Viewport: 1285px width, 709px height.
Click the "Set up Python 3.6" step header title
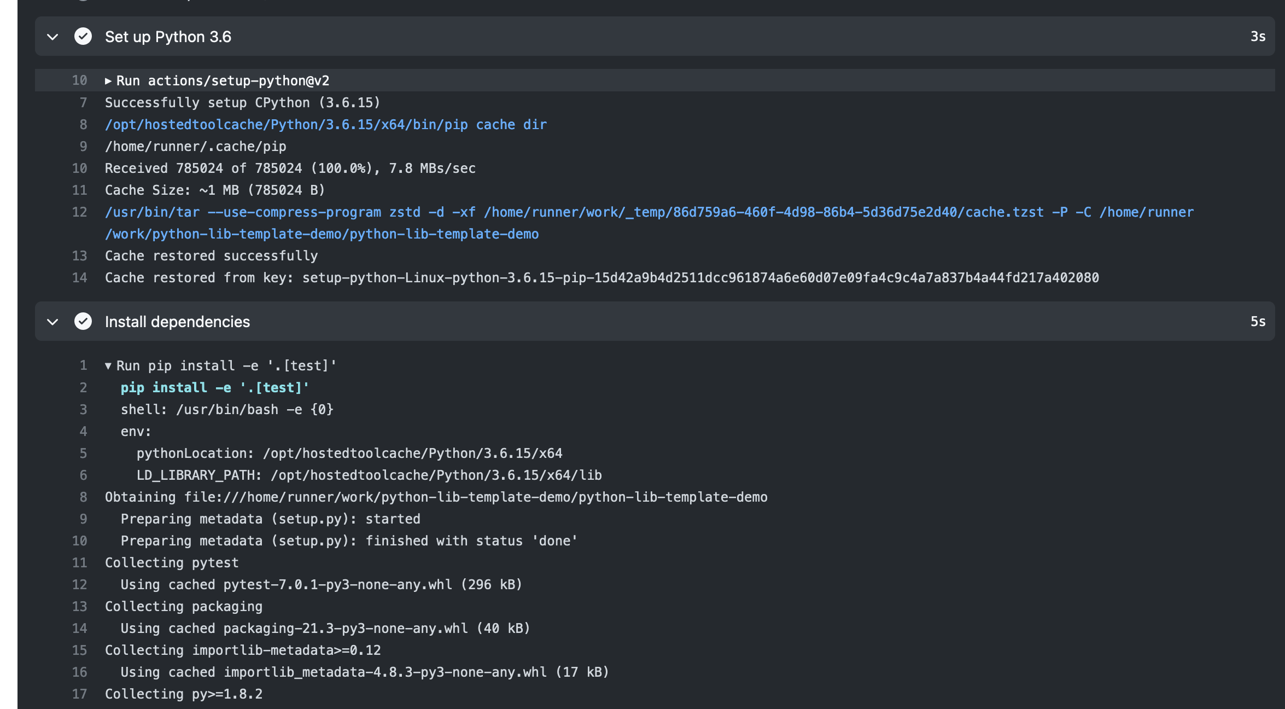click(168, 37)
